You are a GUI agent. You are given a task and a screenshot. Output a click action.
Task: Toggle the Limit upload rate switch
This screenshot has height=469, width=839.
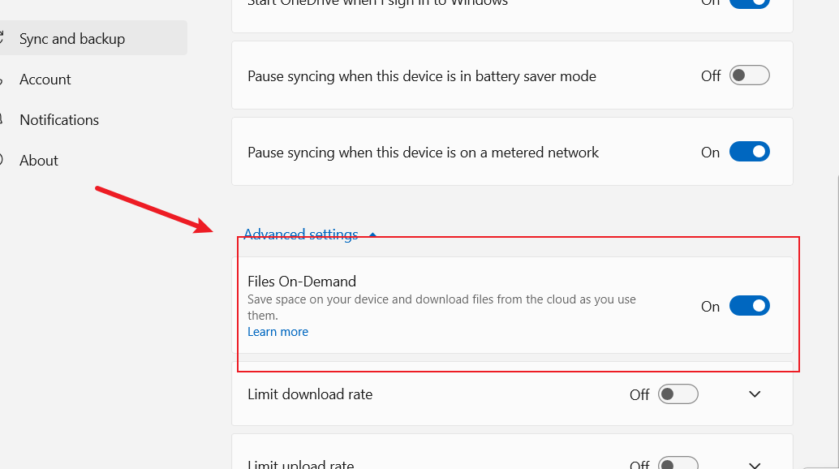678,463
